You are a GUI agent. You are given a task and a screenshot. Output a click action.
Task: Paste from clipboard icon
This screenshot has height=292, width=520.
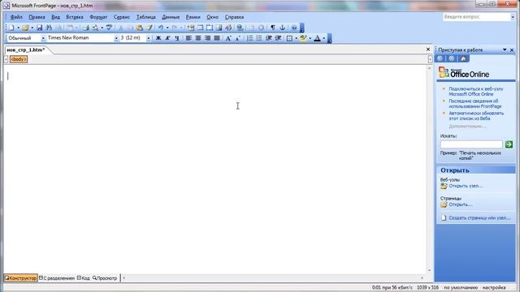coord(140,28)
